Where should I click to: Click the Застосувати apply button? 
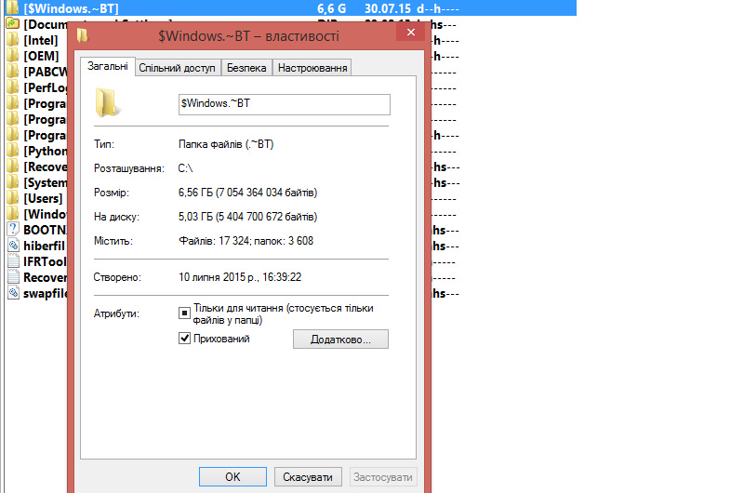[383, 477]
